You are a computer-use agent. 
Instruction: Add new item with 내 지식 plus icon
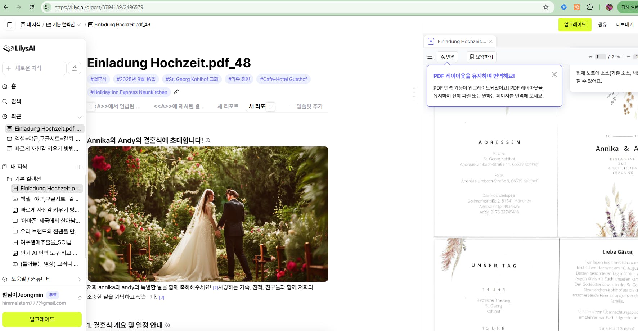pyautogui.click(x=79, y=167)
